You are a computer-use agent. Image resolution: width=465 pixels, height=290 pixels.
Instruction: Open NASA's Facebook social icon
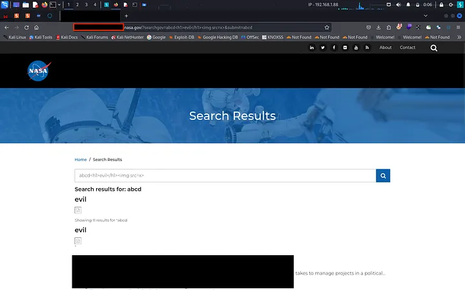coord(334,48)
